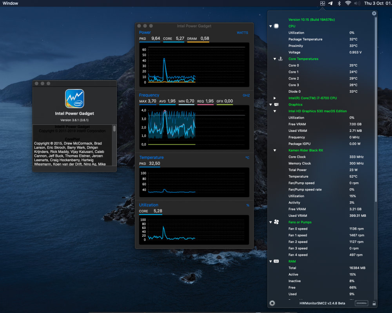This screenshot has height=313, width=392.
Task: Click the Core Temperatures thermometer icon
Action: 280,59
